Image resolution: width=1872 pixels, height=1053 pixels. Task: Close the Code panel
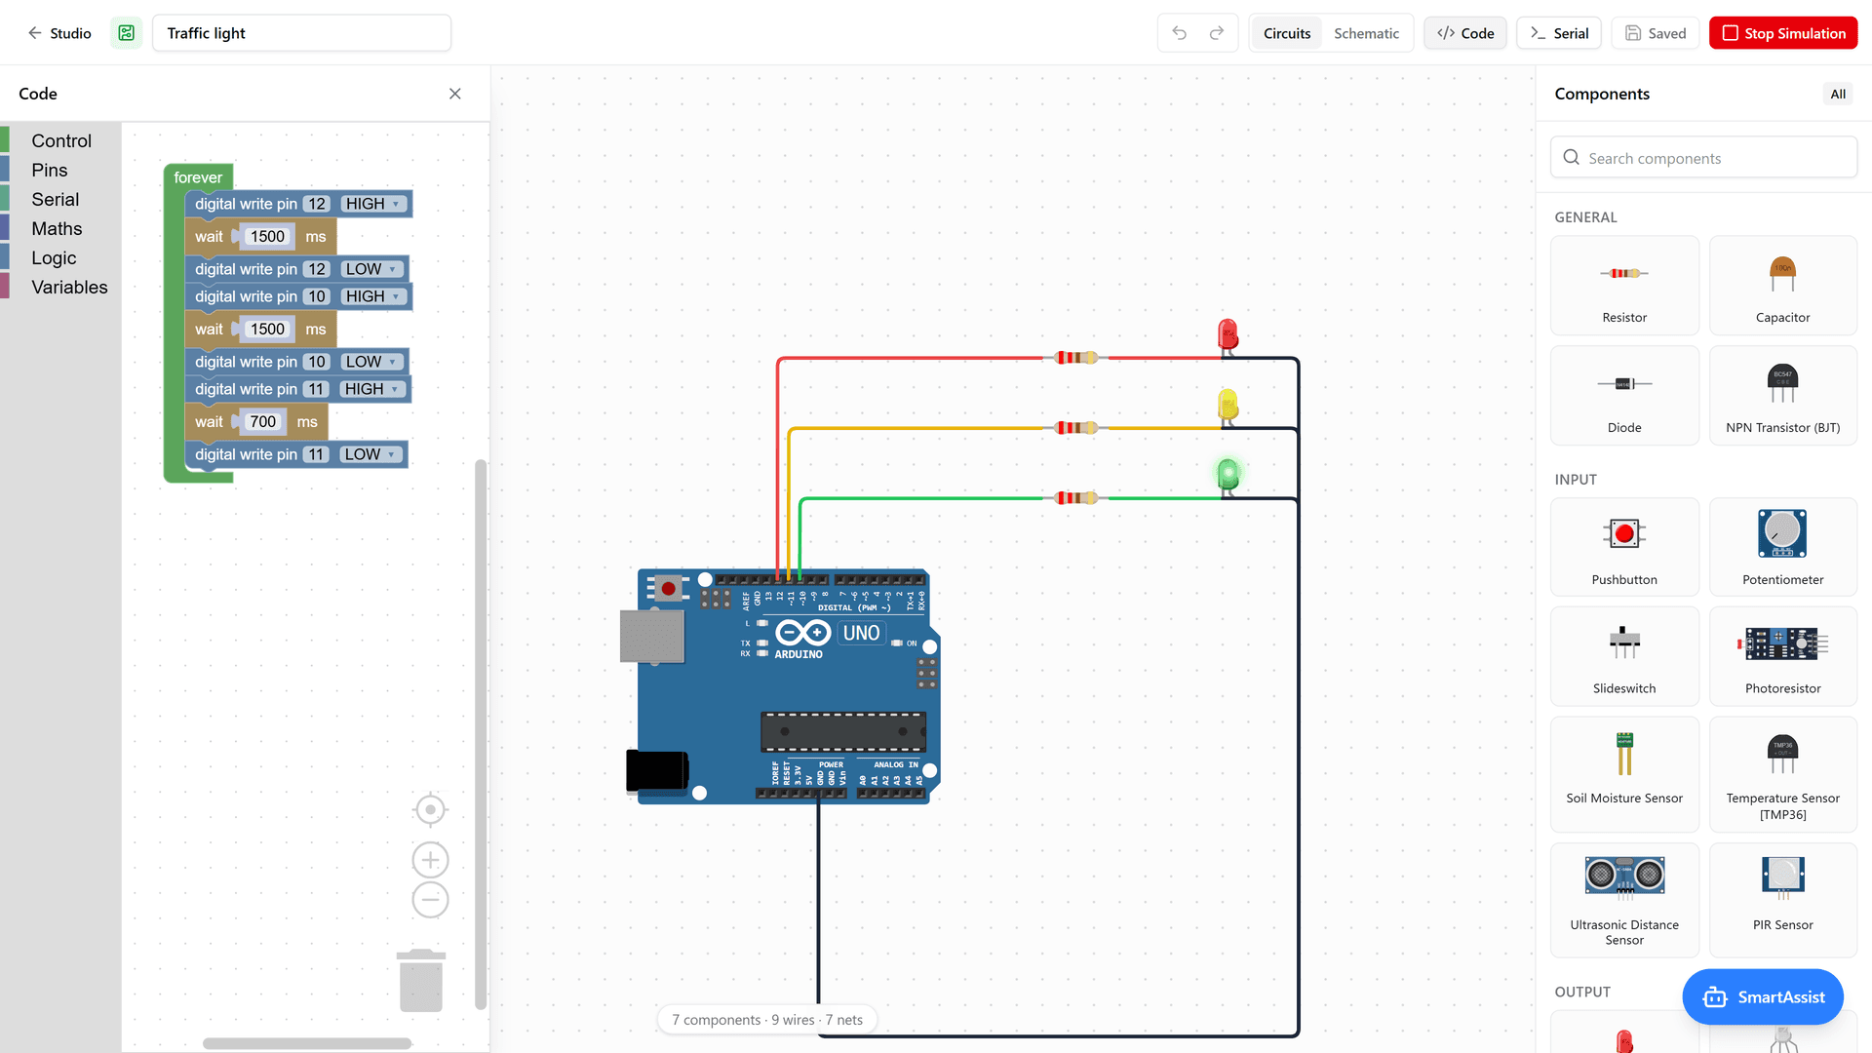(x=455, y=94)
